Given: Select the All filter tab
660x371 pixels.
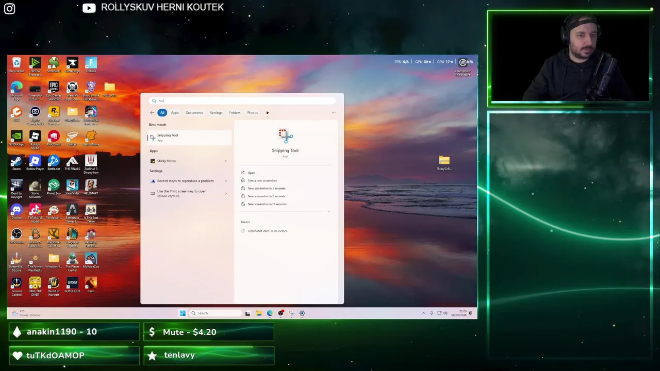Looking at the screenshot, I should point(162,112).
